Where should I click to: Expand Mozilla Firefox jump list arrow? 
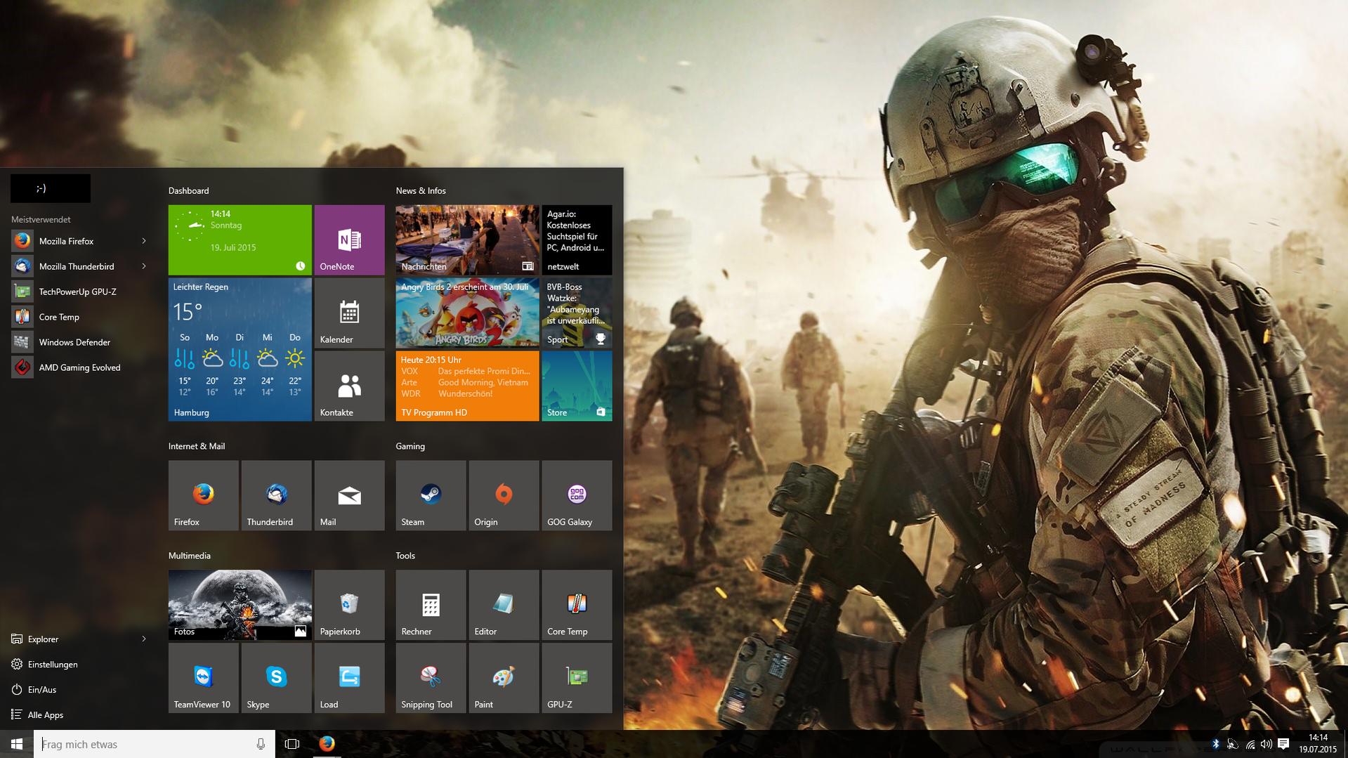(144, 241)
